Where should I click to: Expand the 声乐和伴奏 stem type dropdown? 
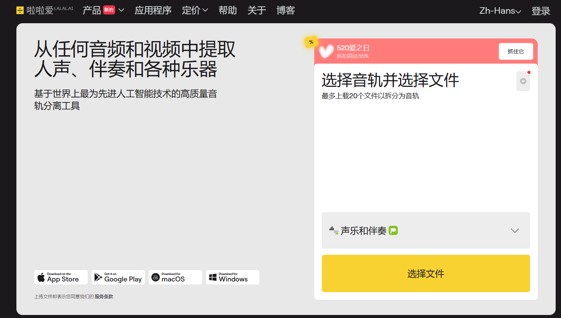(x=426, y=230)
